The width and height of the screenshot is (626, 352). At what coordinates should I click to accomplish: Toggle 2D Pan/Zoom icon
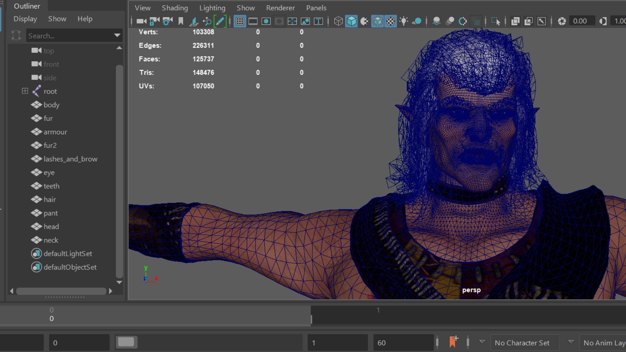(x=207, y=21)
